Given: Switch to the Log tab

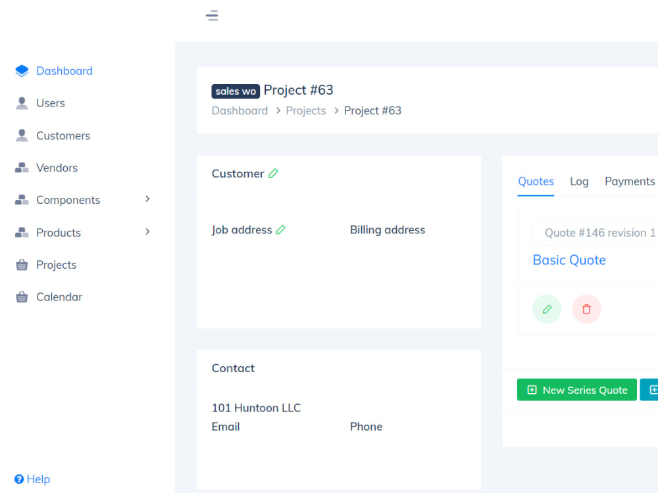Looking at the screenshot, I should click(579, 181).
